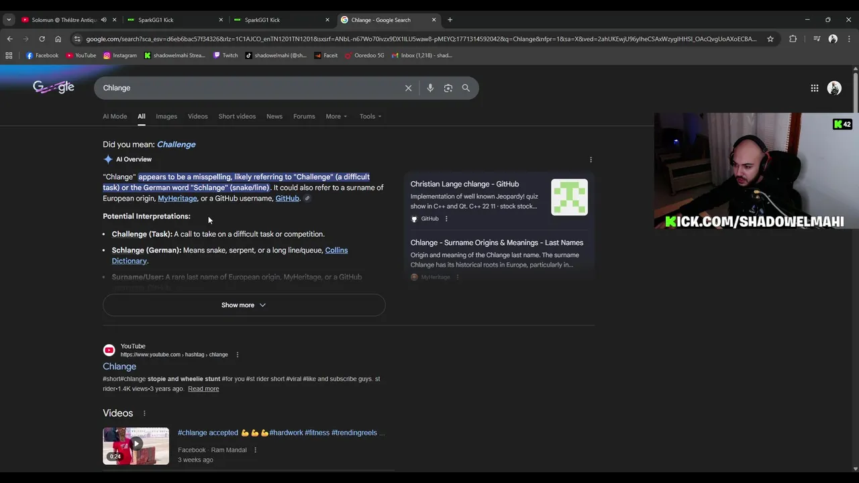
Task: Play the 0:24 Facebook video thumbnail
Action: [x=136, y=446]
